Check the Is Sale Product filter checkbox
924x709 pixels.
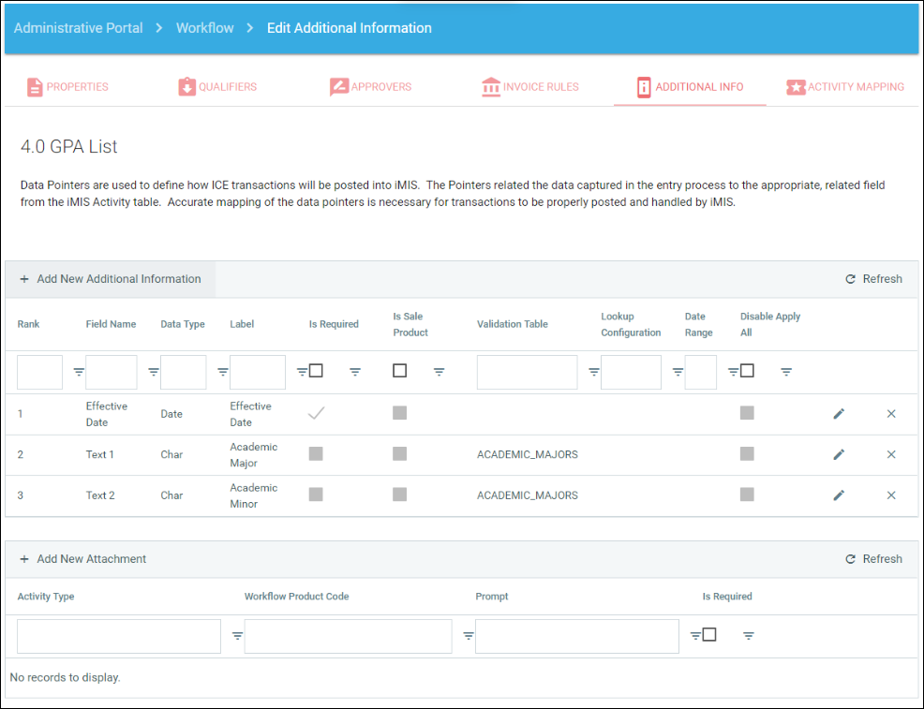(x=400, y=371)
